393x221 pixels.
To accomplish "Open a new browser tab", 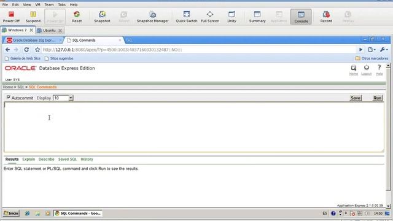I will [128, 40].
